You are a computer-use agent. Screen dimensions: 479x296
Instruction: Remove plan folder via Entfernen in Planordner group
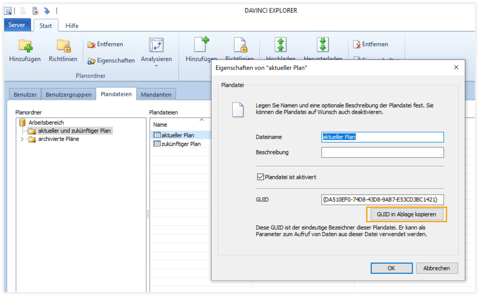(x=105, y=44)
